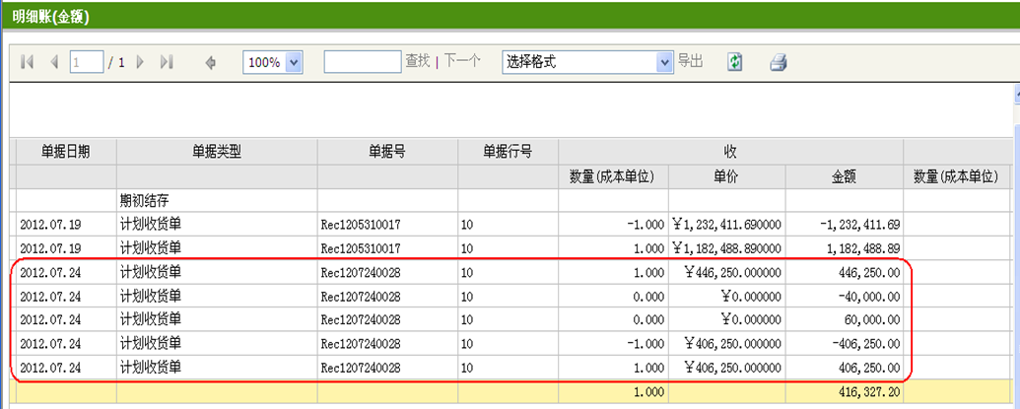Refresh the report with green icon
1020x409 pixels.
pos(734,62)
